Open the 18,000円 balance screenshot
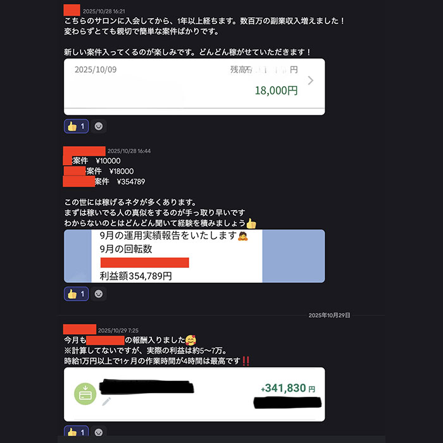Image resolution: width=443 pixels, height=443 pixels. (x=194, y=87)
